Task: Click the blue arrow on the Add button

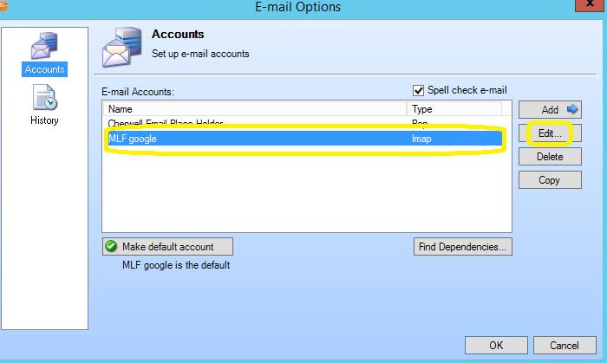Action: coord(571,110)
